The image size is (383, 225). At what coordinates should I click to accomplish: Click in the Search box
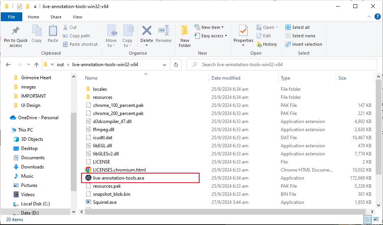pyautogui.click(x=282, y=65)
